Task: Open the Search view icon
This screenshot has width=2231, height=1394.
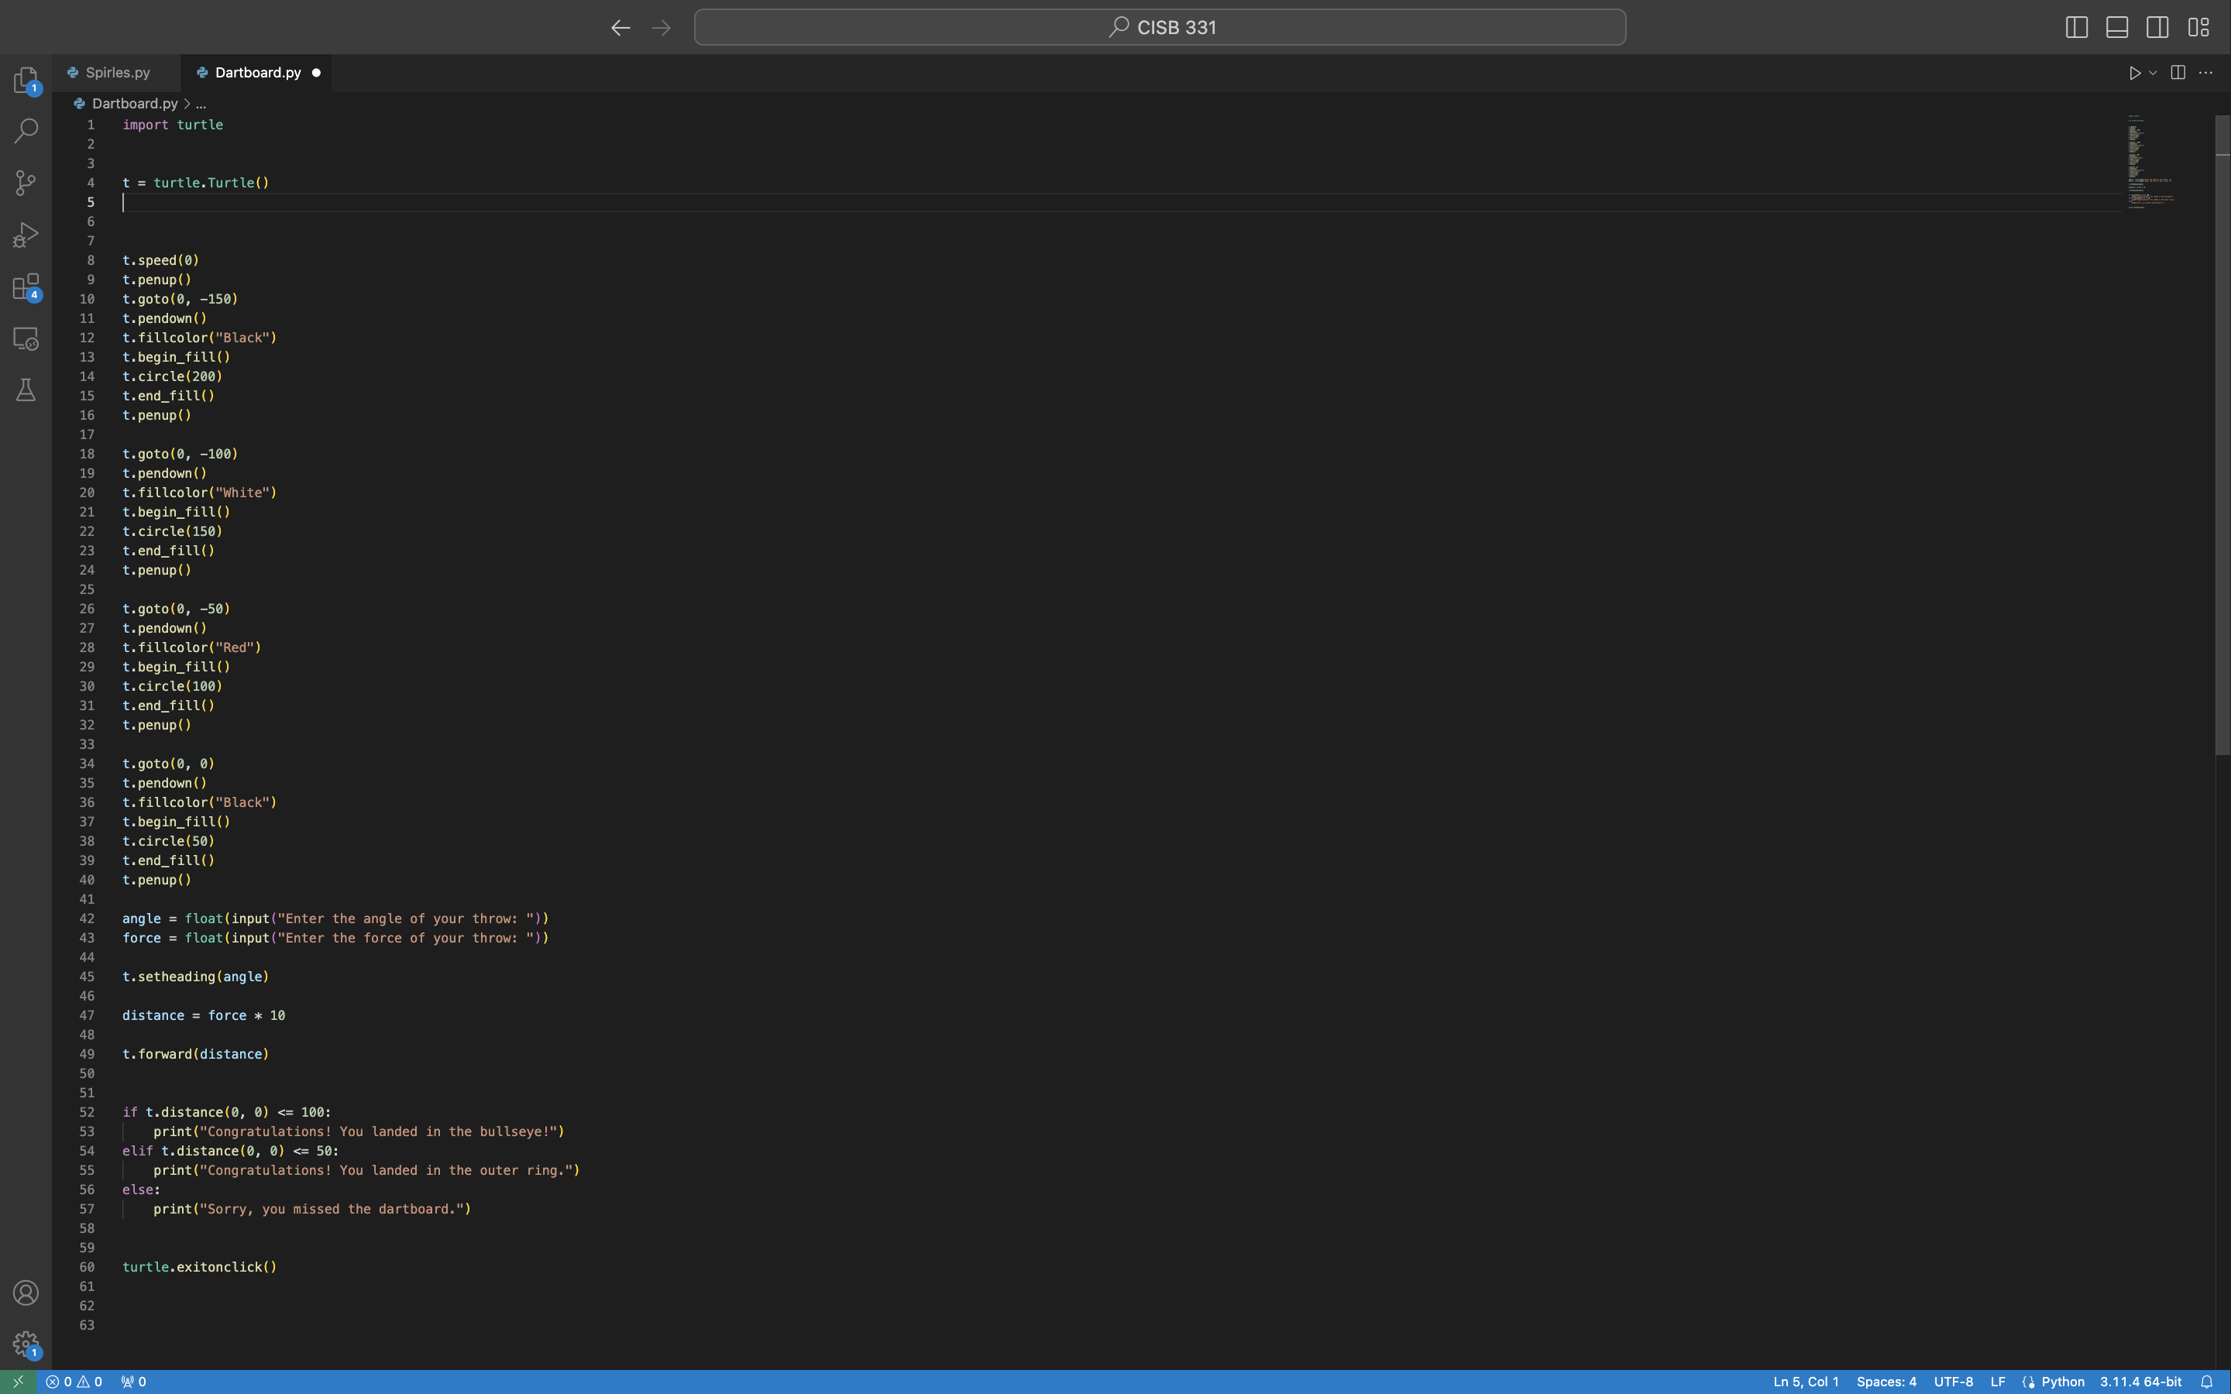Action: [26, 131]
